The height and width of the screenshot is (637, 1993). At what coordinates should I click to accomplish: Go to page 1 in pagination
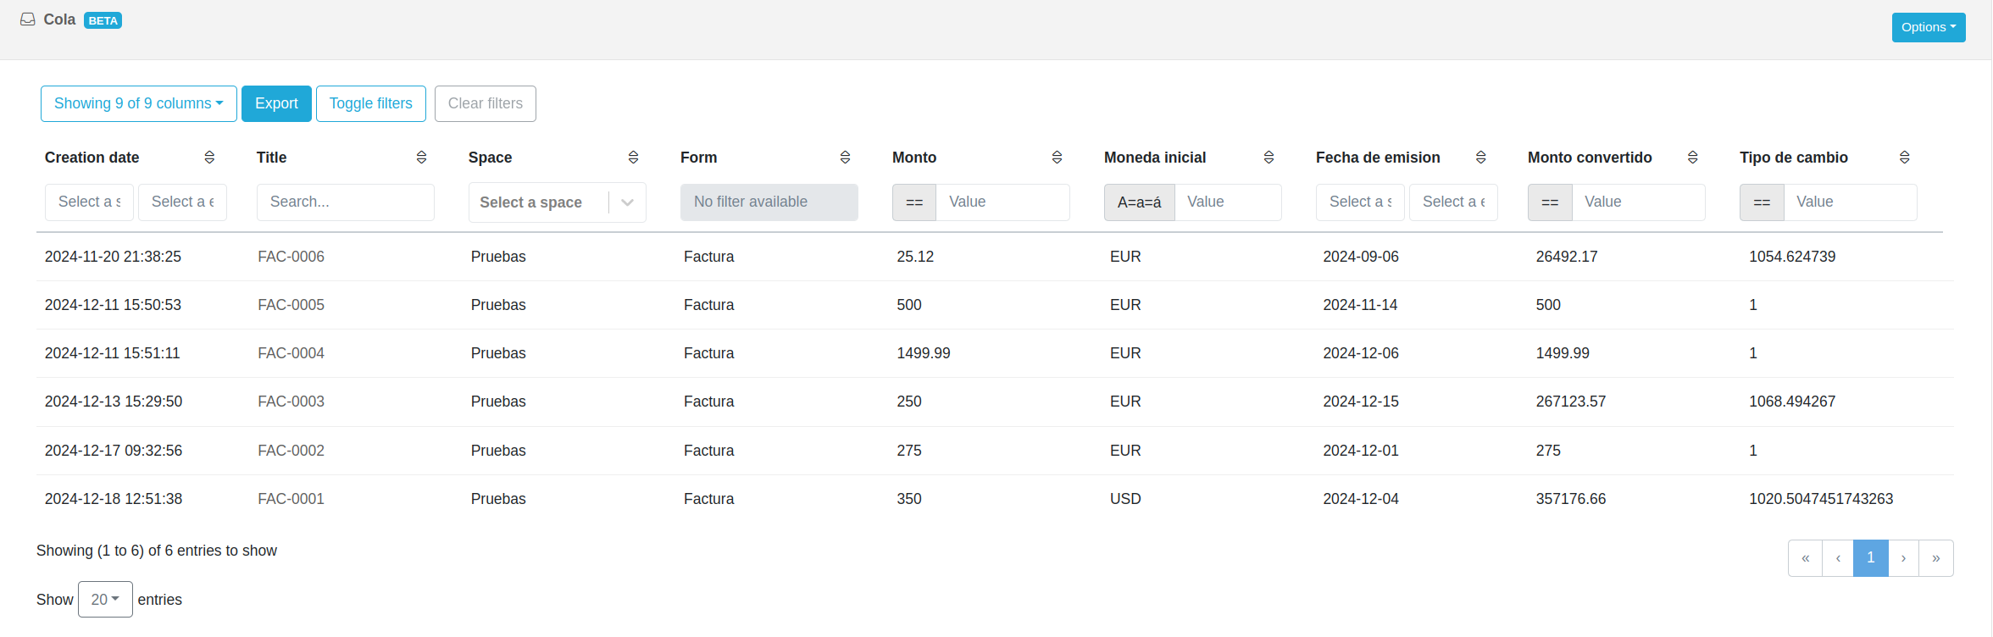[x=1870, y=558]
